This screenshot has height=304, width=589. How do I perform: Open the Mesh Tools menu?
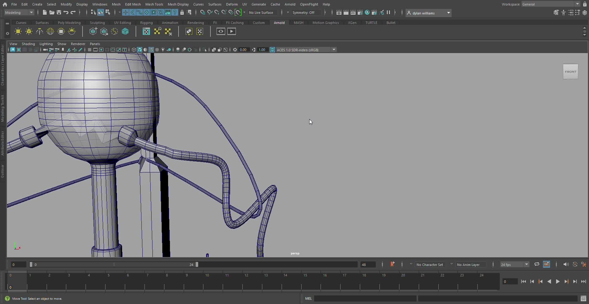154,4
